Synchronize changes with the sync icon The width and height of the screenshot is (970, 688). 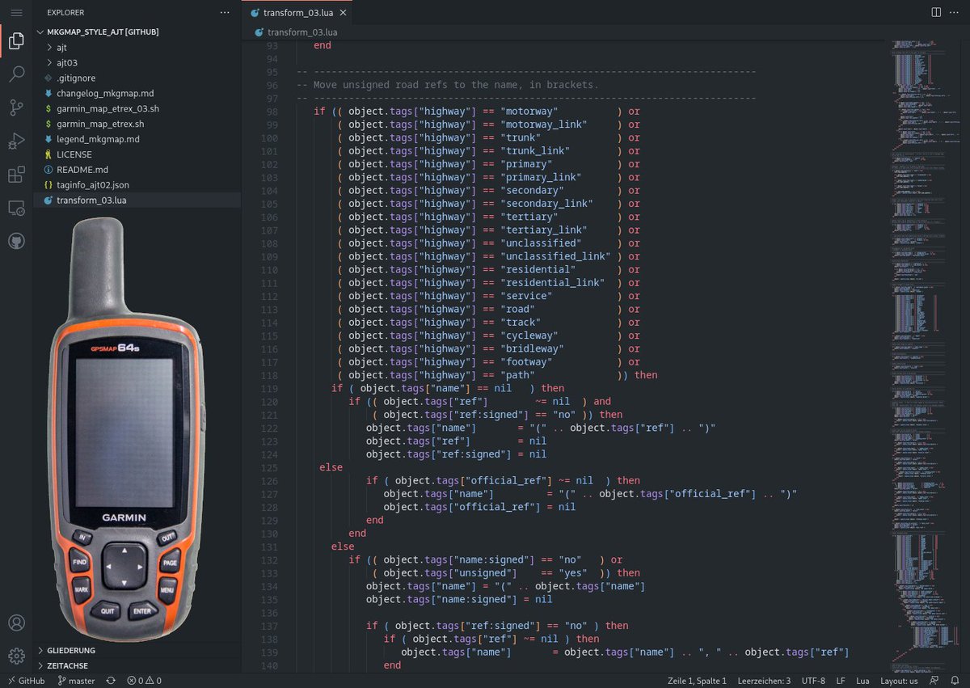[x=111, y=681]
